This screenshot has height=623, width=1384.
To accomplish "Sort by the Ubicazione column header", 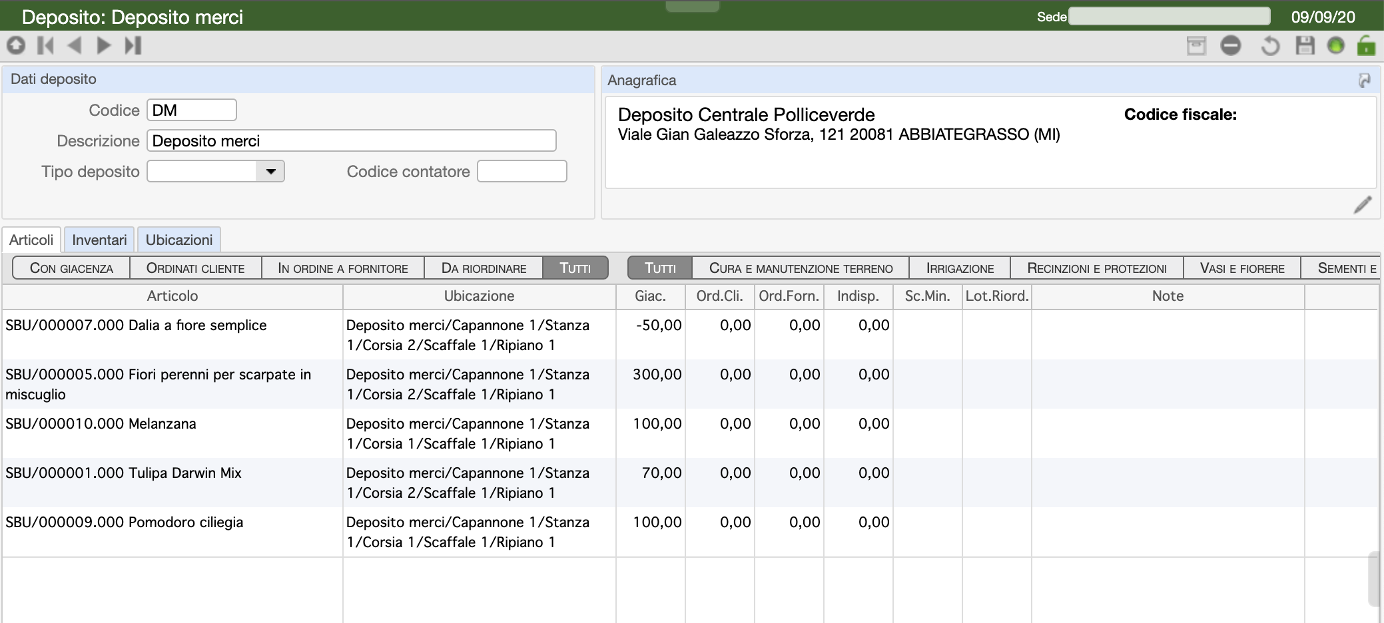I will [480, 296].
